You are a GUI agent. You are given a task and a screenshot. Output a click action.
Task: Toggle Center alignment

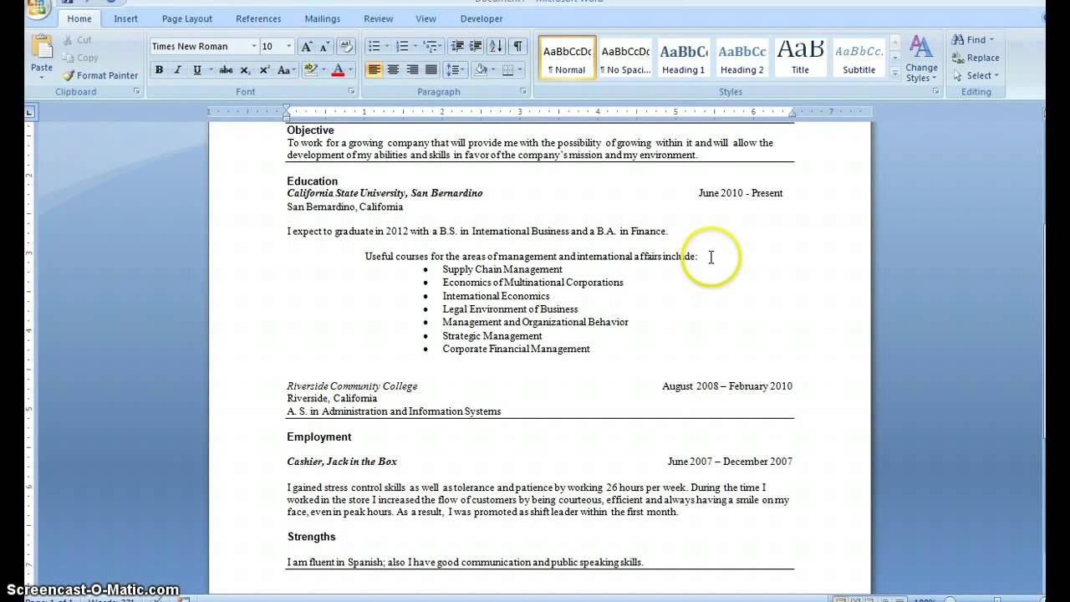393,70
